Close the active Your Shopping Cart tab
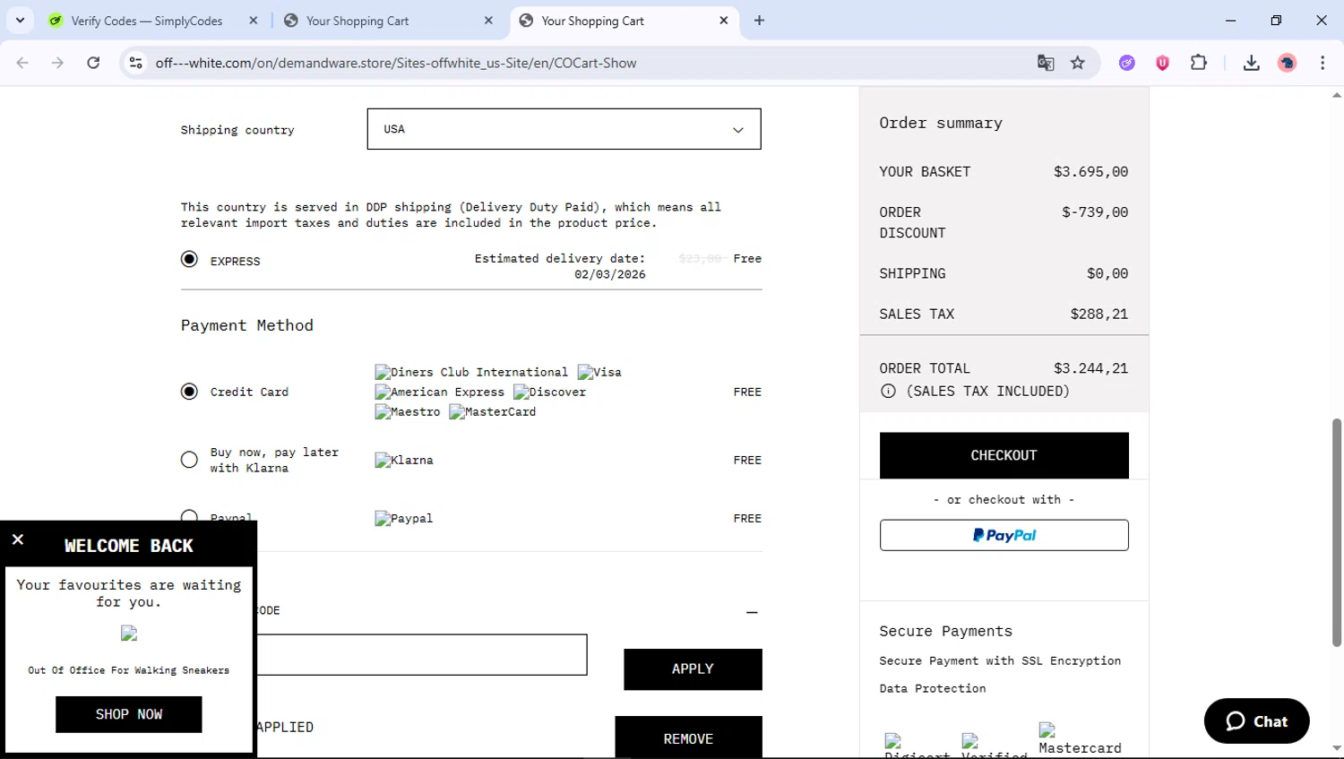This screenshot has height=759, width=1344. [x=724, y=21]
